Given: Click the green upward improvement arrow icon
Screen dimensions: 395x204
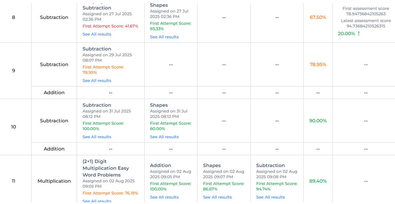Looking at the screenshot, I should click(x=359, y=34).
